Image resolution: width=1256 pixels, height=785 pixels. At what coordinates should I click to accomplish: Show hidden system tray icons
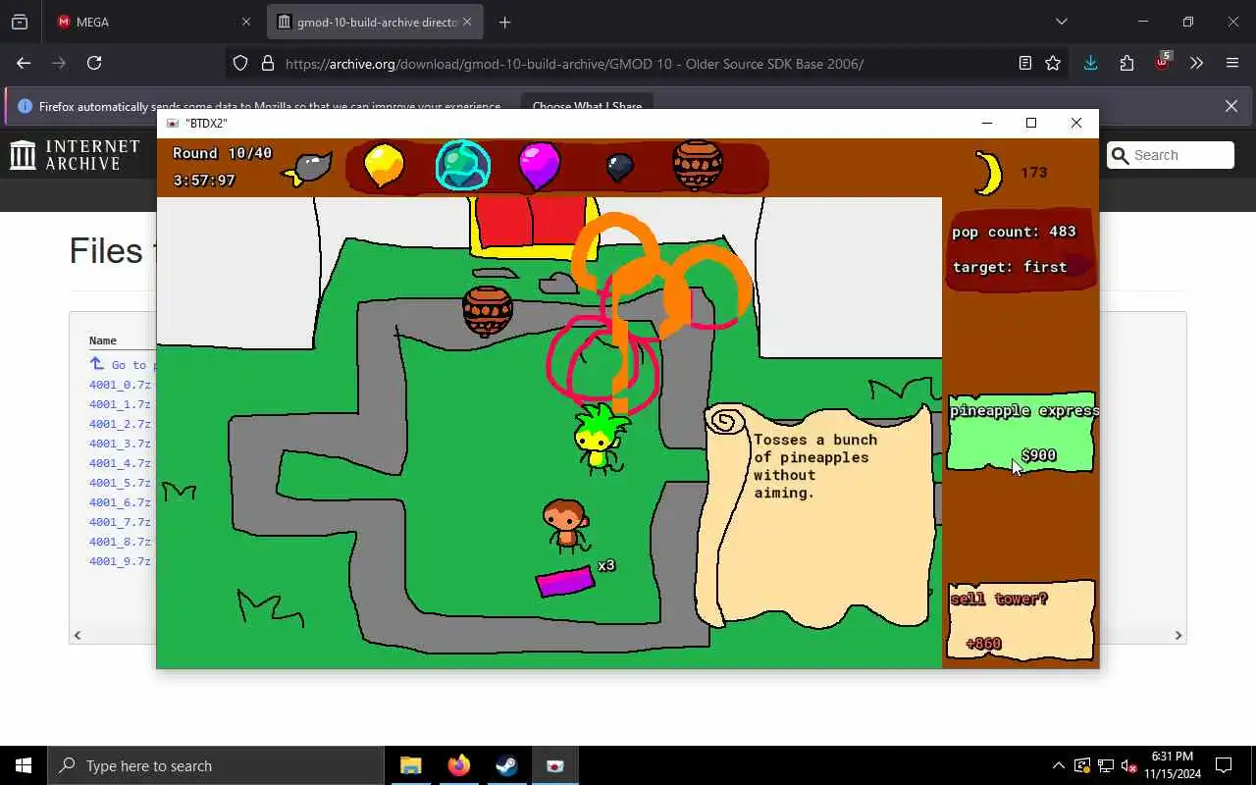pos(1058,765)
